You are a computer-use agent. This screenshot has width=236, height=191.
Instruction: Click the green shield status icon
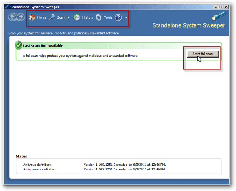coord(18,45)
